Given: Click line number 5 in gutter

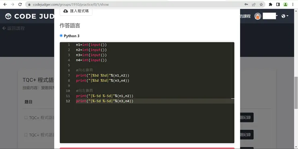Looking at the screenshot, I should [69, 65].
